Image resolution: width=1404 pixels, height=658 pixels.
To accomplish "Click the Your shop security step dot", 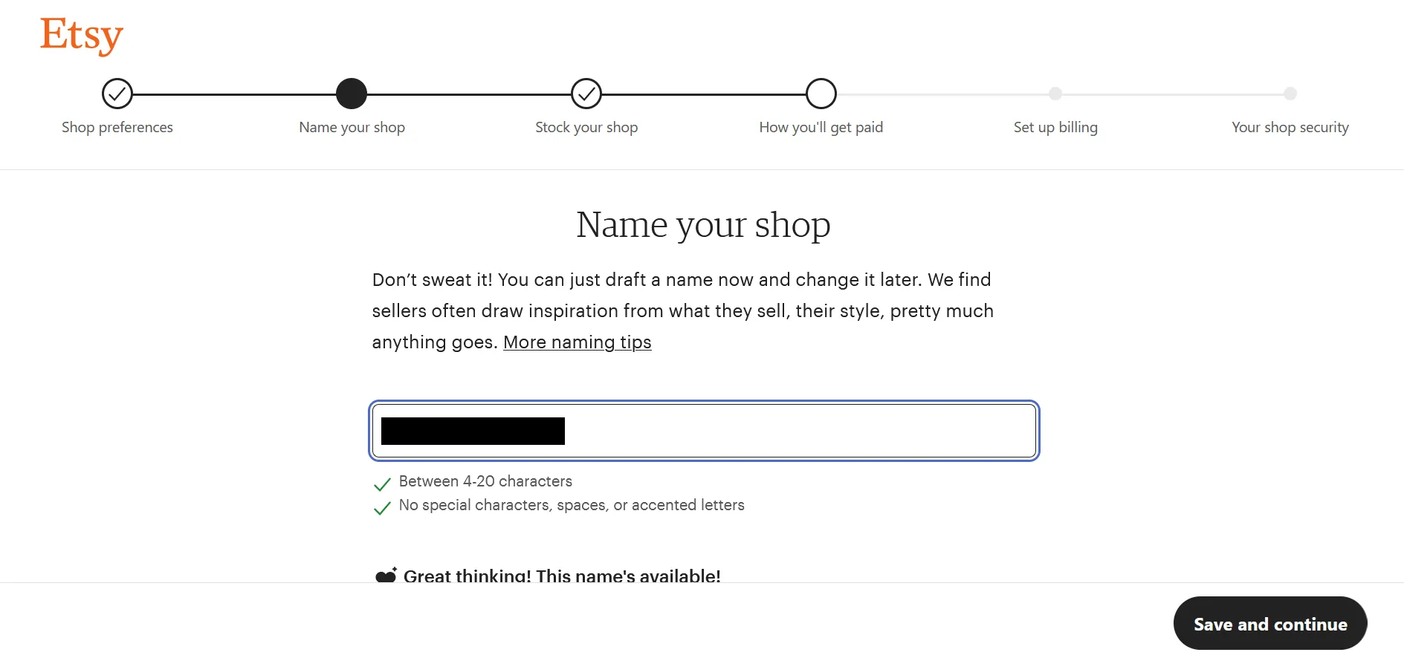I will 1290,94.
